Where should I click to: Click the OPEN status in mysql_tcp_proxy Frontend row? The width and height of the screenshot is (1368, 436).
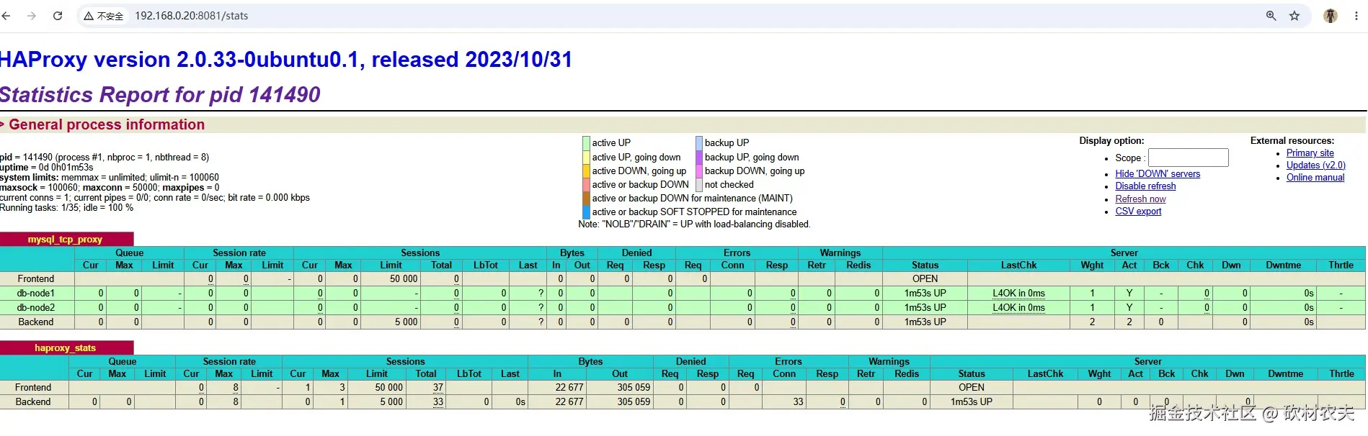[x=925, y=279]
